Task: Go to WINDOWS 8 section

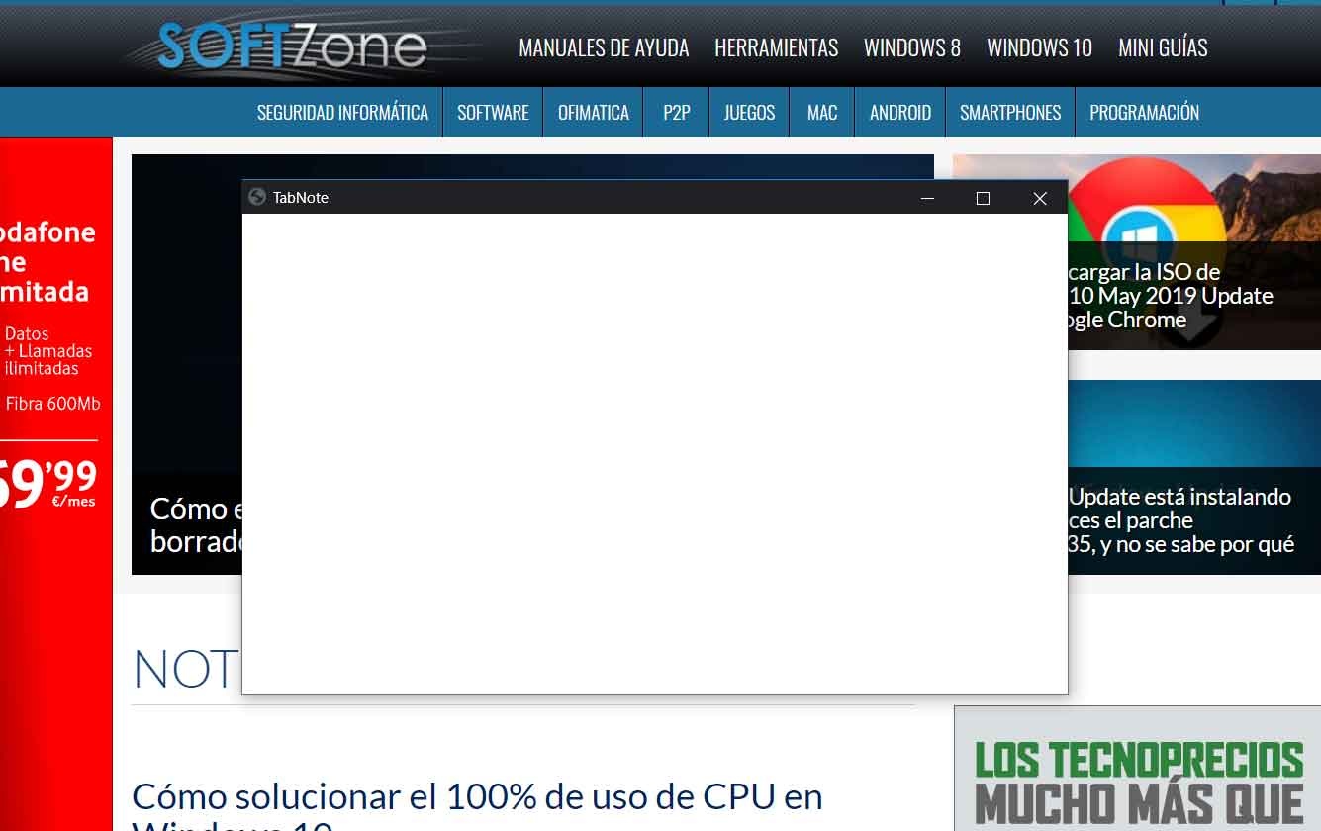Action: [912, 47]
